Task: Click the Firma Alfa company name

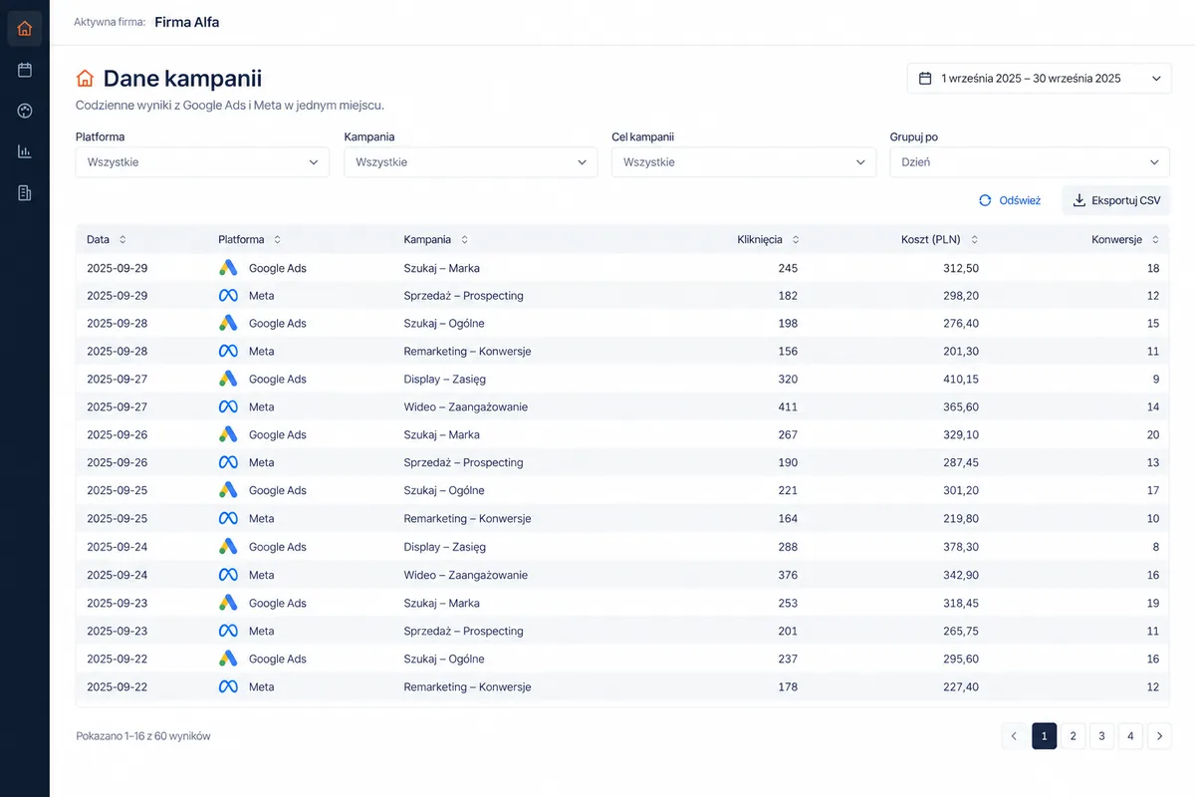Action: 187,22
